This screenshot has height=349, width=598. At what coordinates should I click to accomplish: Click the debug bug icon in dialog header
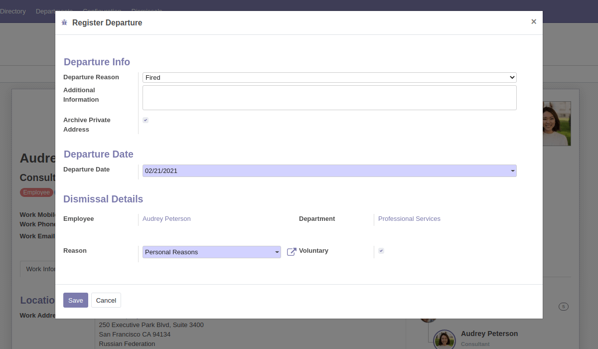(x=64, y=23)
